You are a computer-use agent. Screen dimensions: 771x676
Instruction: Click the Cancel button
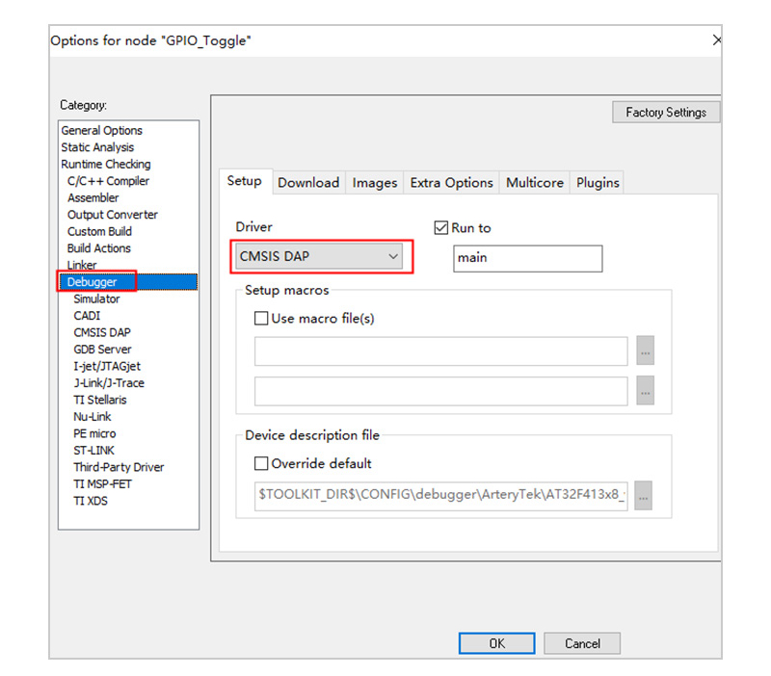pyautogui.click(x=582, y=643)
